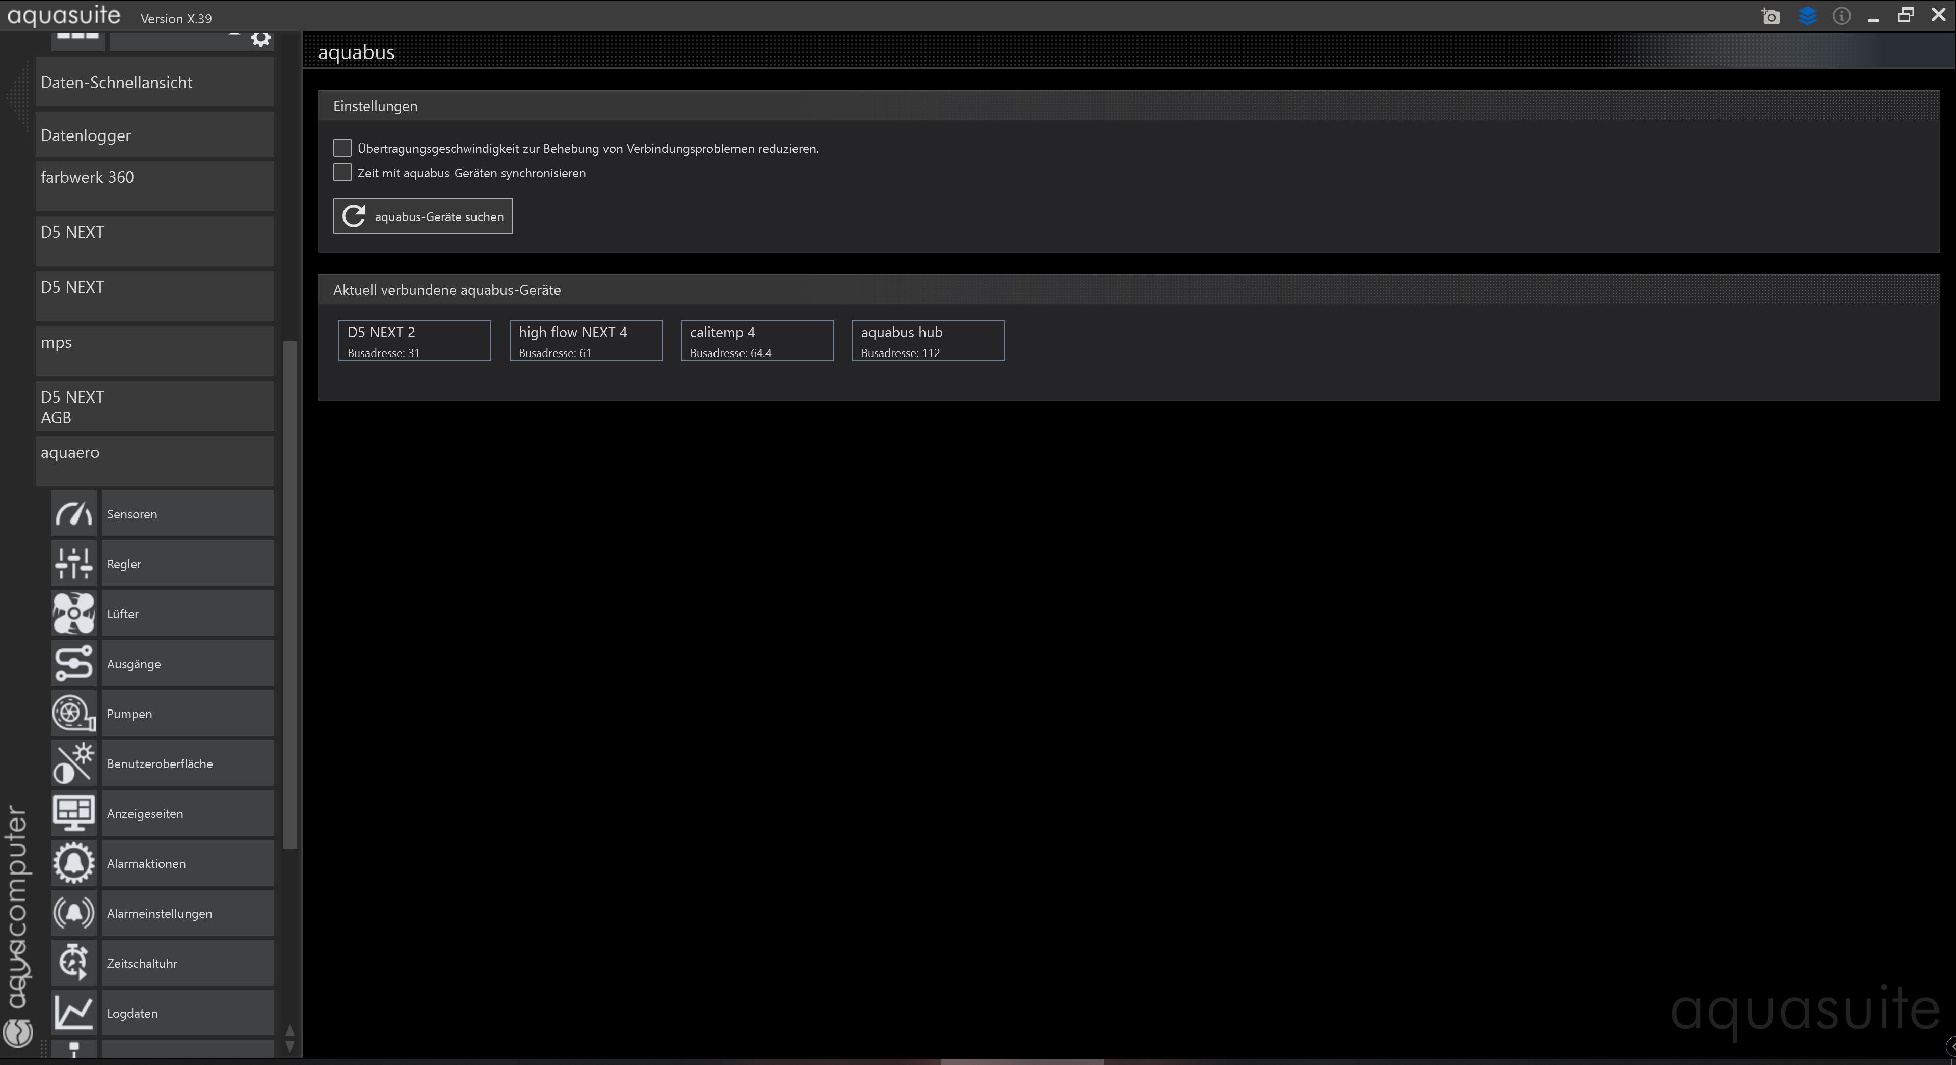
Task: Open the D5 NEXT AGB device entry
Action: (155, 407)
